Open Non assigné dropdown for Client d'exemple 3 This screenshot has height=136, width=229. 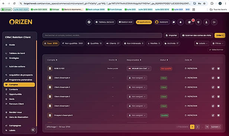pyautogui.click(x=137, y=87)
